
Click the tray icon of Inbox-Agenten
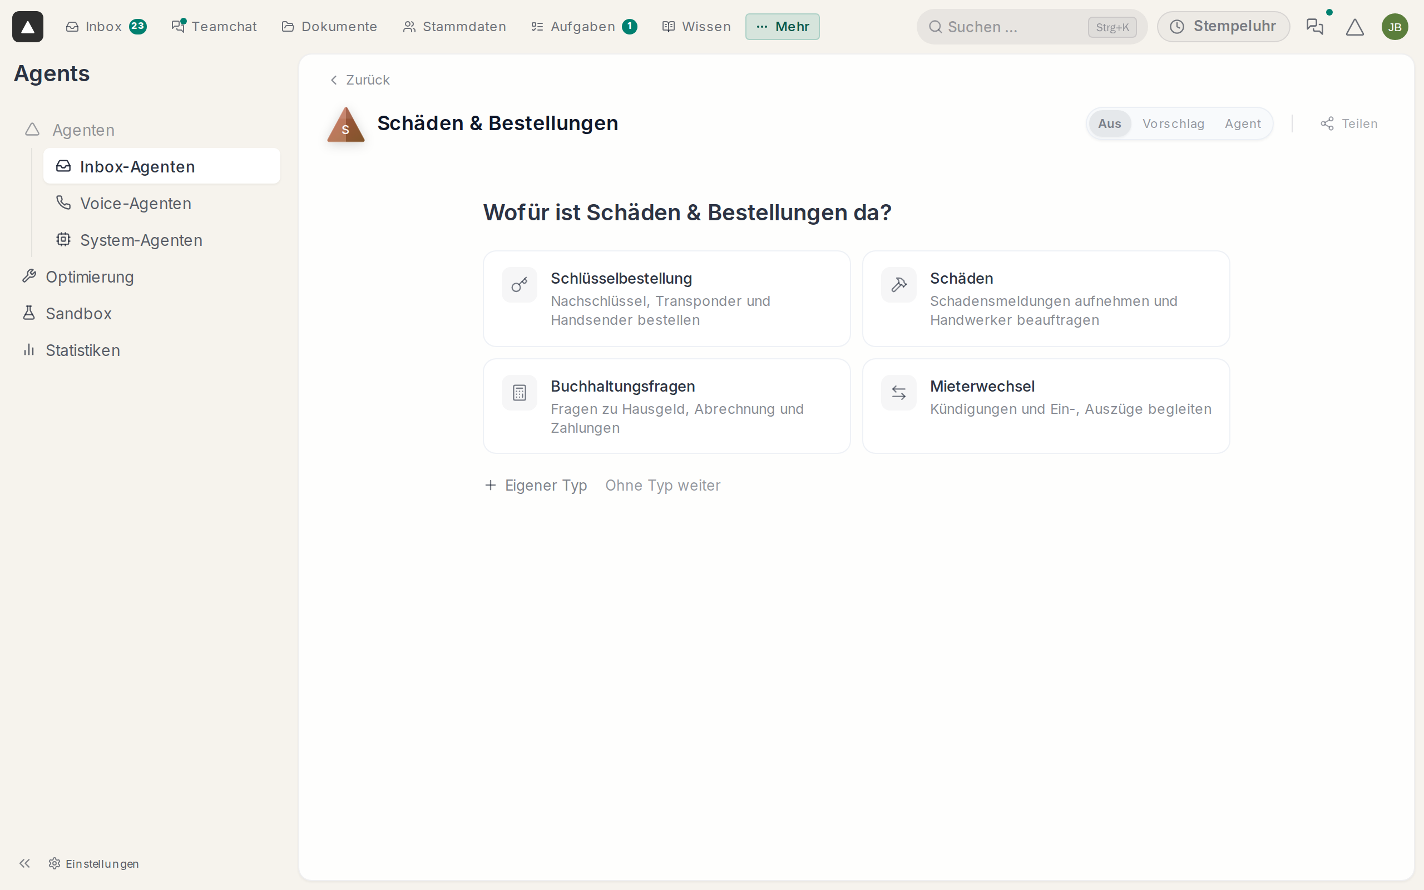coord(63,166)
